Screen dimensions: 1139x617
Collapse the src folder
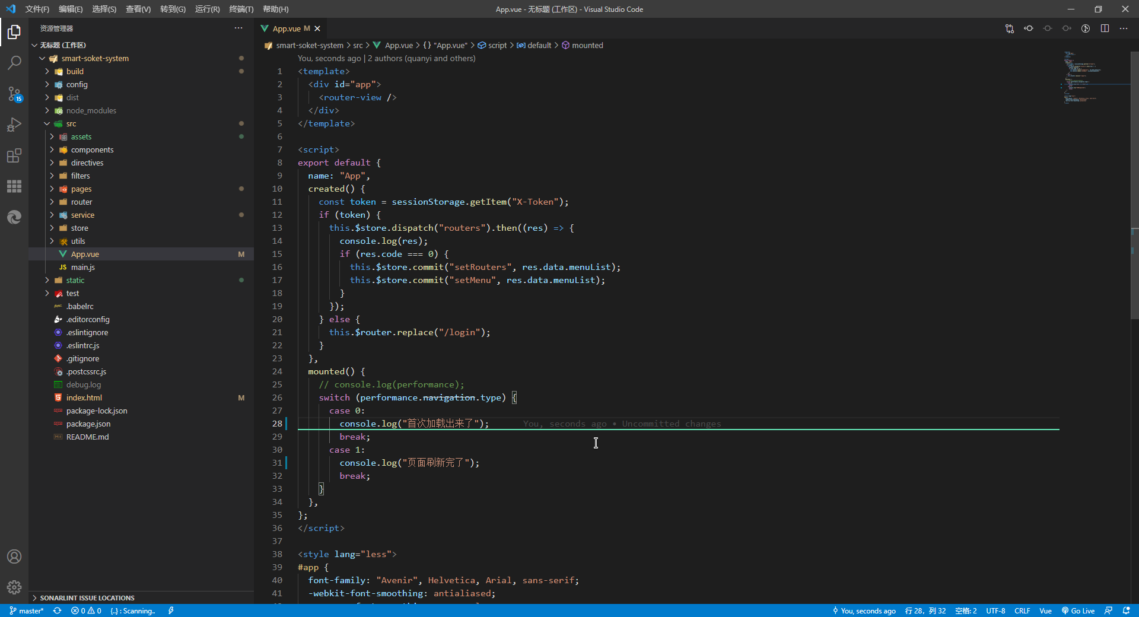coord(141,123)
